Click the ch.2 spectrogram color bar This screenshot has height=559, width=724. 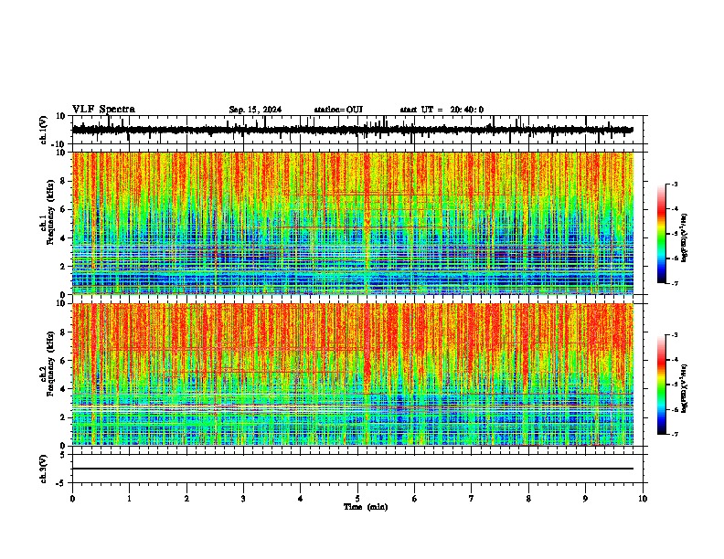coord(662,385)
